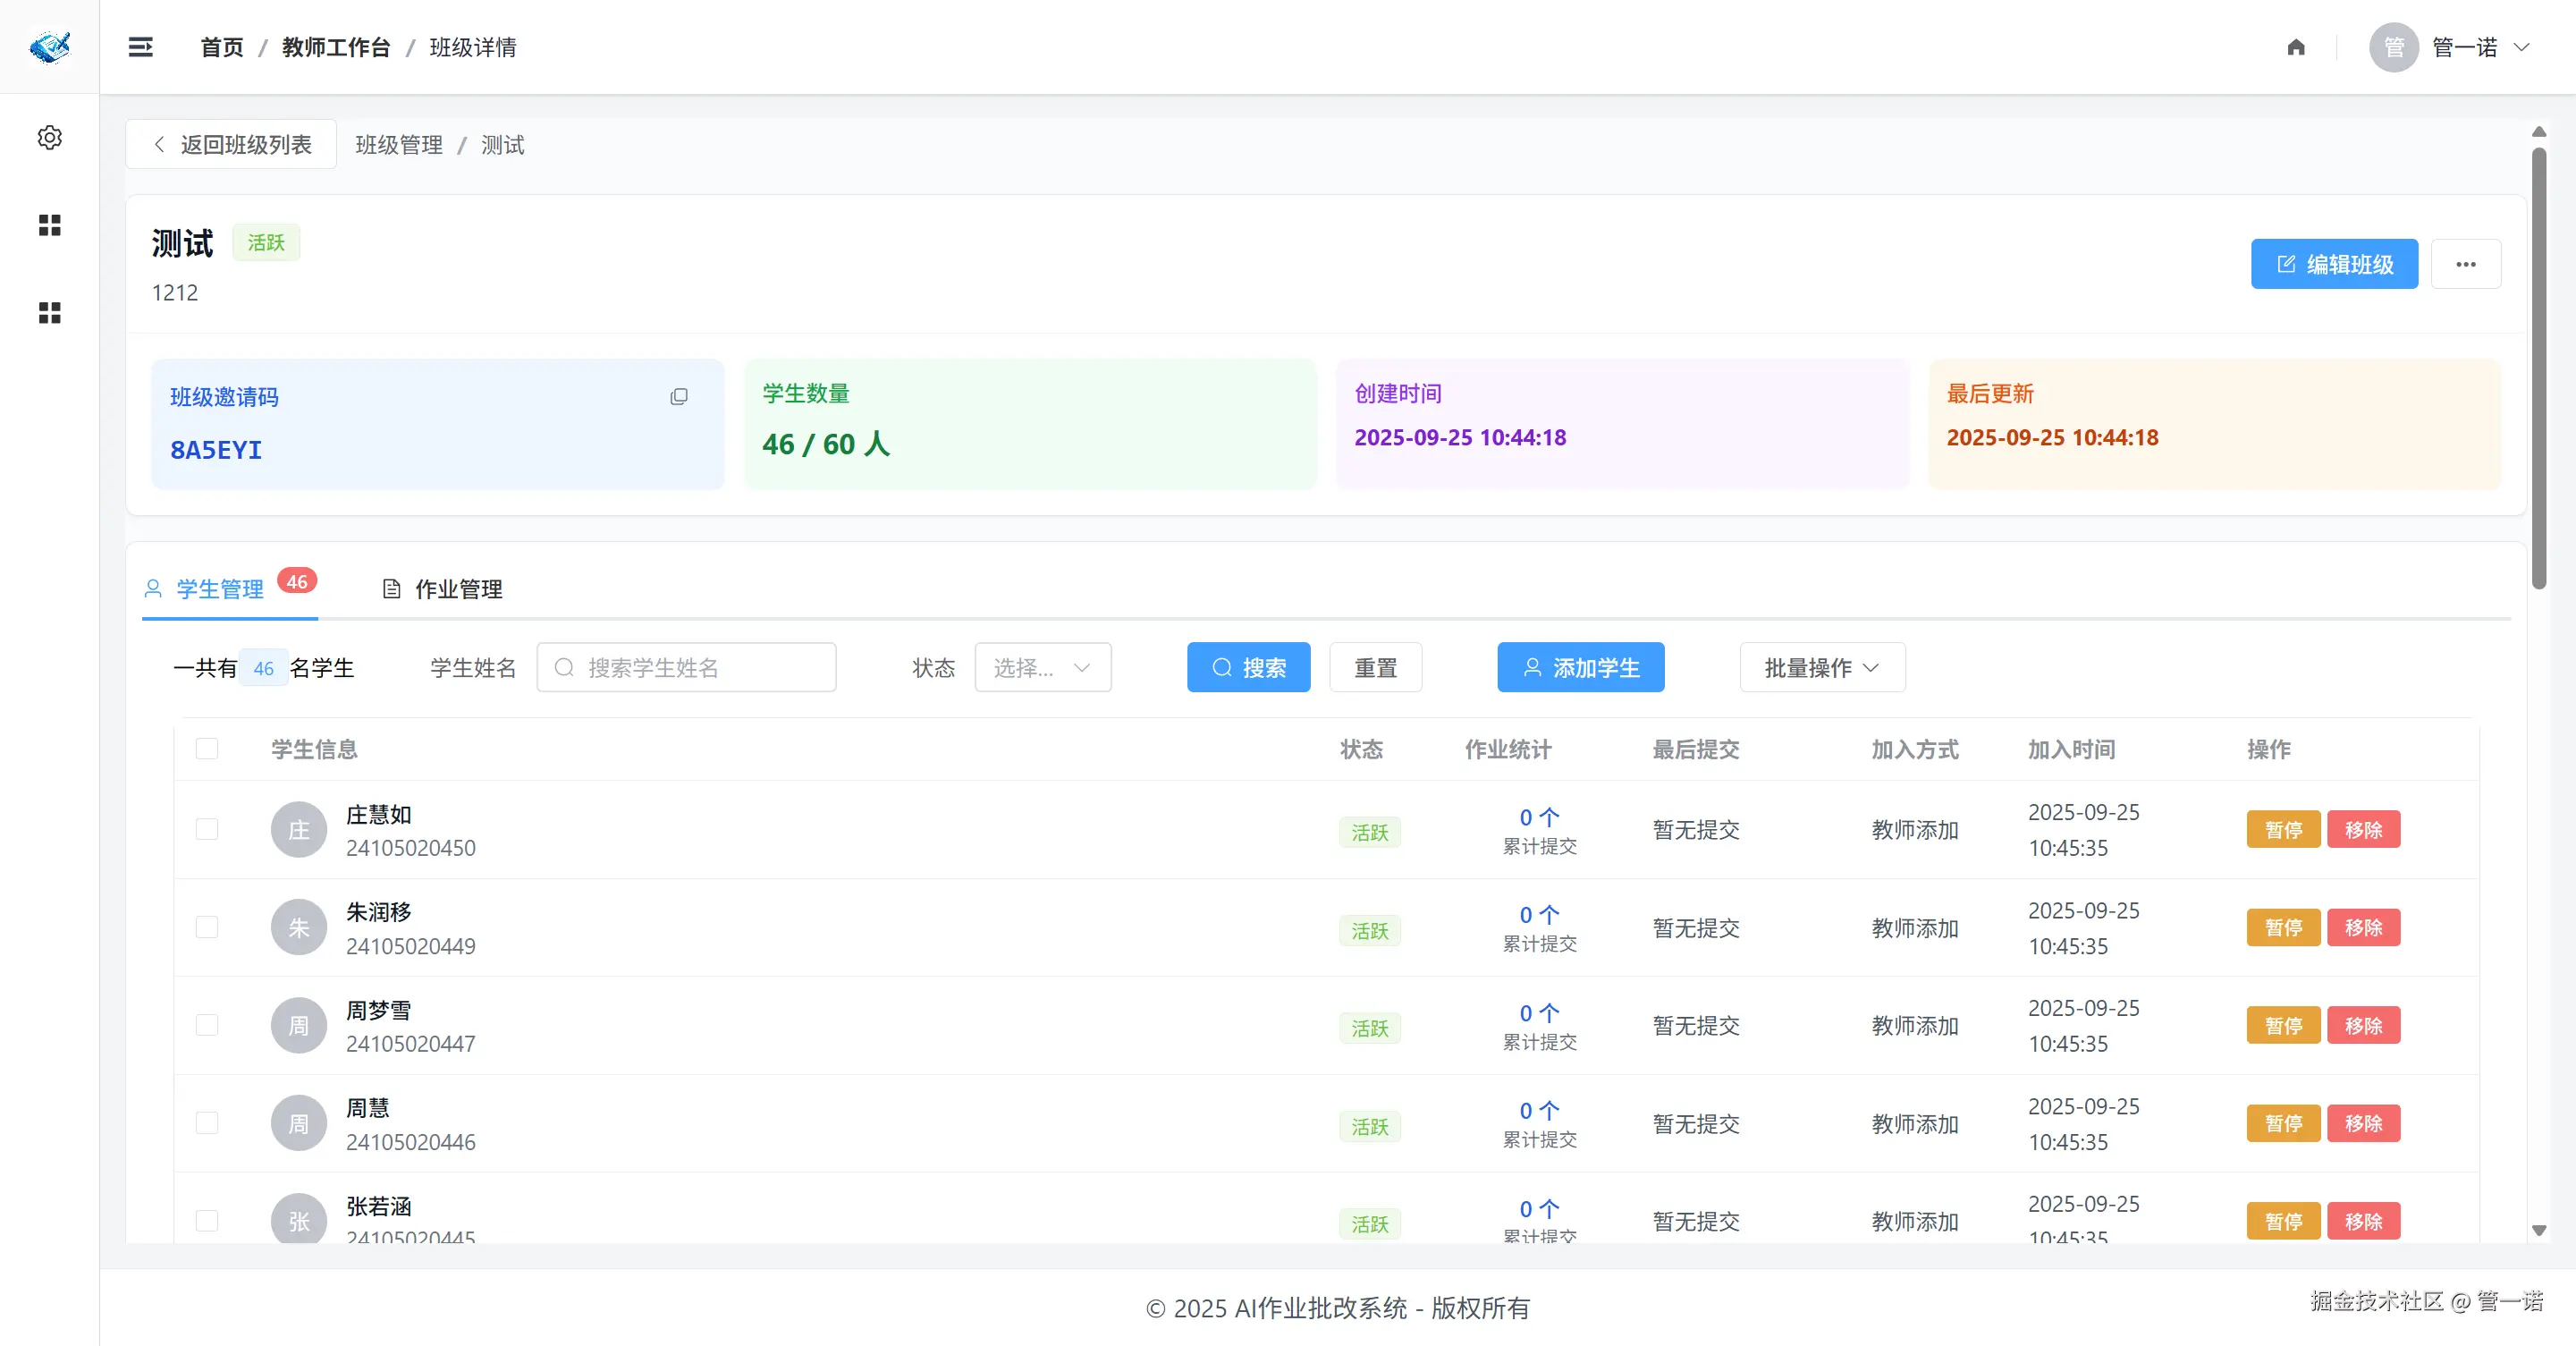Copy the class invitation code

point(679,397)
